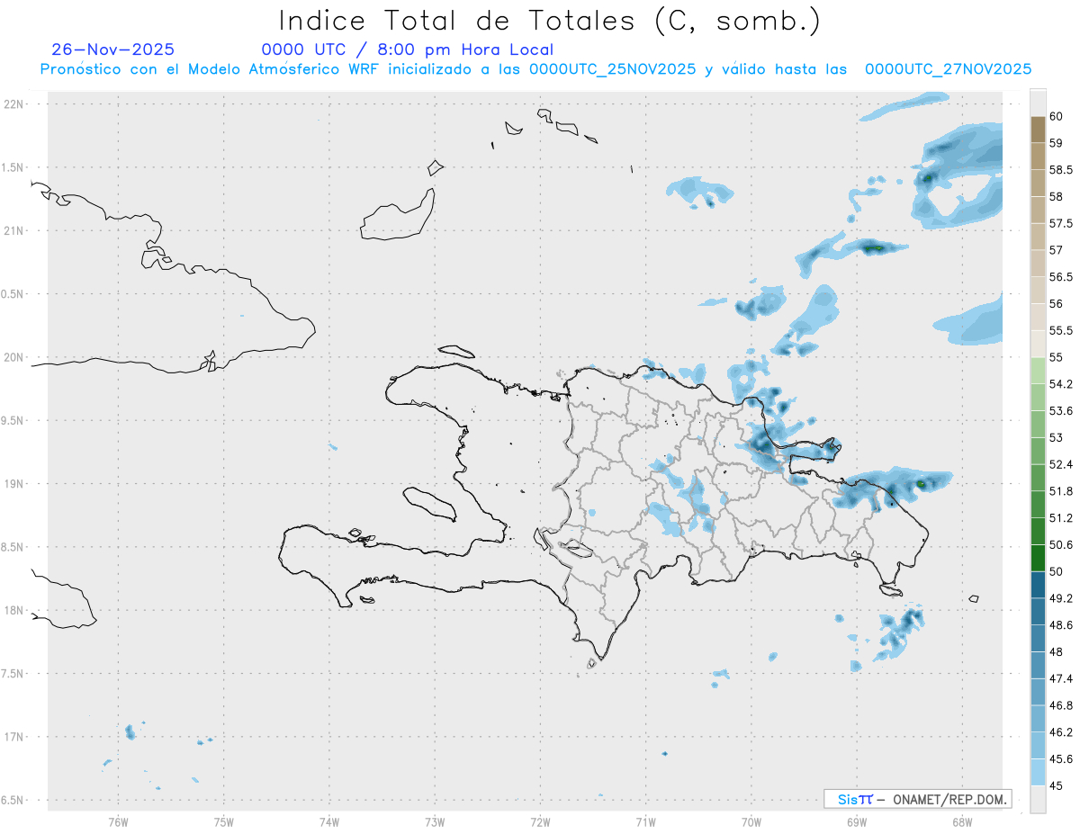Click the 74W longitude label

point(328,821)
